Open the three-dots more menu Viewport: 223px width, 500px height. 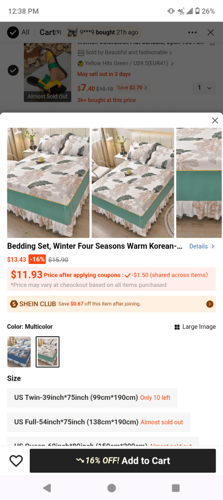pyautogui.click(x=192, y=32)
